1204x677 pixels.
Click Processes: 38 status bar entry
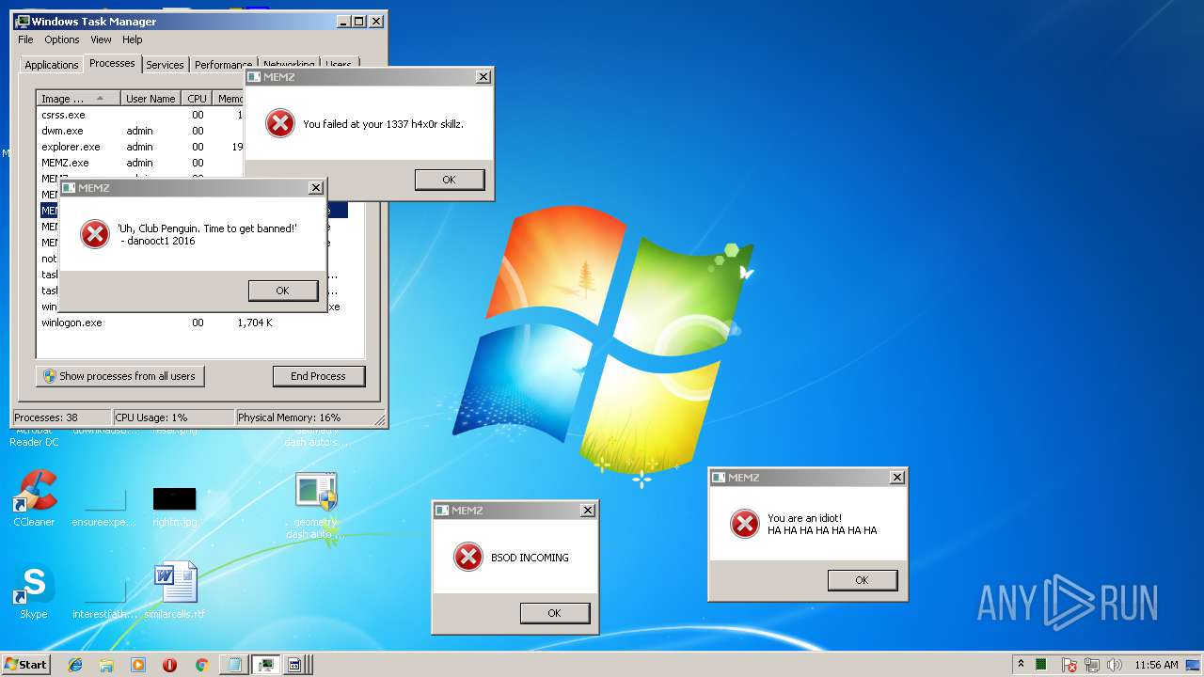[x=62, y=417]
